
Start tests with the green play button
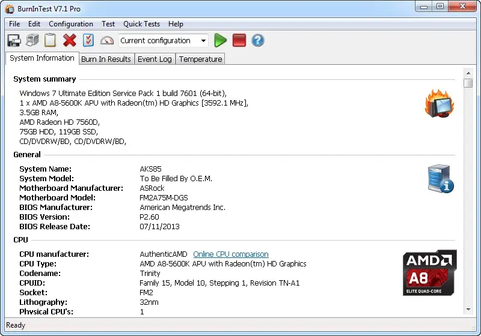tap(220, 40)
